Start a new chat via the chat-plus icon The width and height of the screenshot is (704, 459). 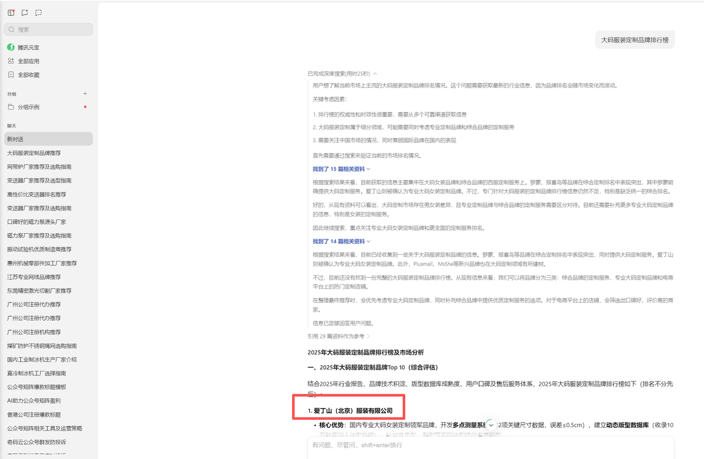25,13
